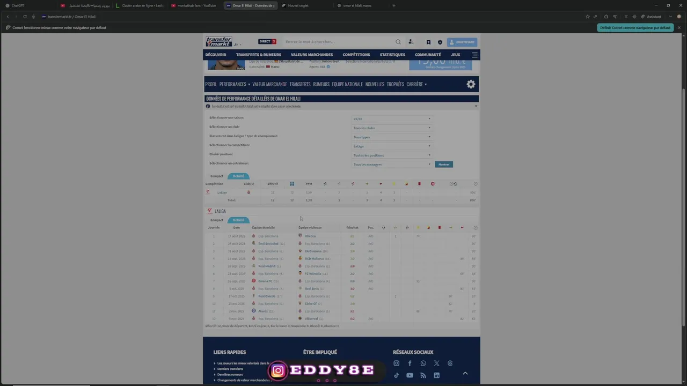Viewport: 687px width, 386px height.
Task: Click the Direct live button
Action: 267,41
